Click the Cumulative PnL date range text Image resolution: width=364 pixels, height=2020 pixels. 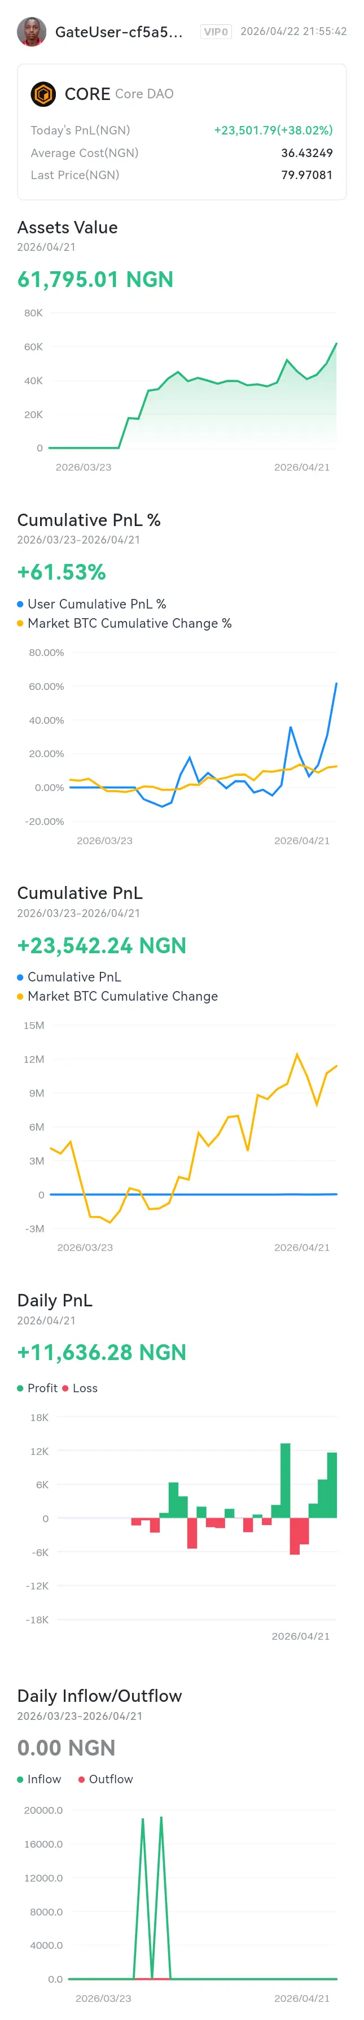coord(78,913)
